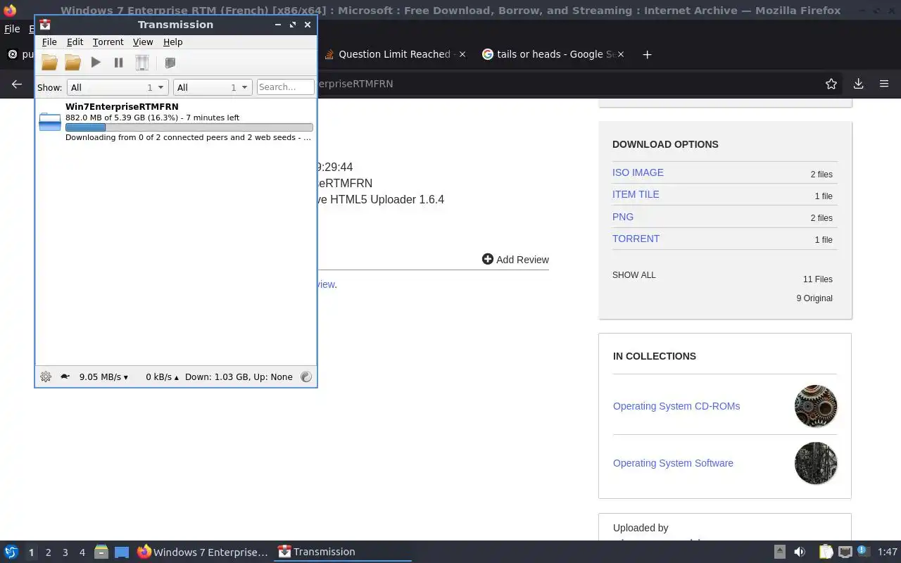Open the Torrent menu
The width and height of the screenshot is (901, 563).
tap(108, 42)
